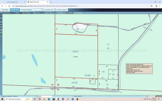
Task: Open Microsoft Edge from the taskbar
Action: point(49,99)
